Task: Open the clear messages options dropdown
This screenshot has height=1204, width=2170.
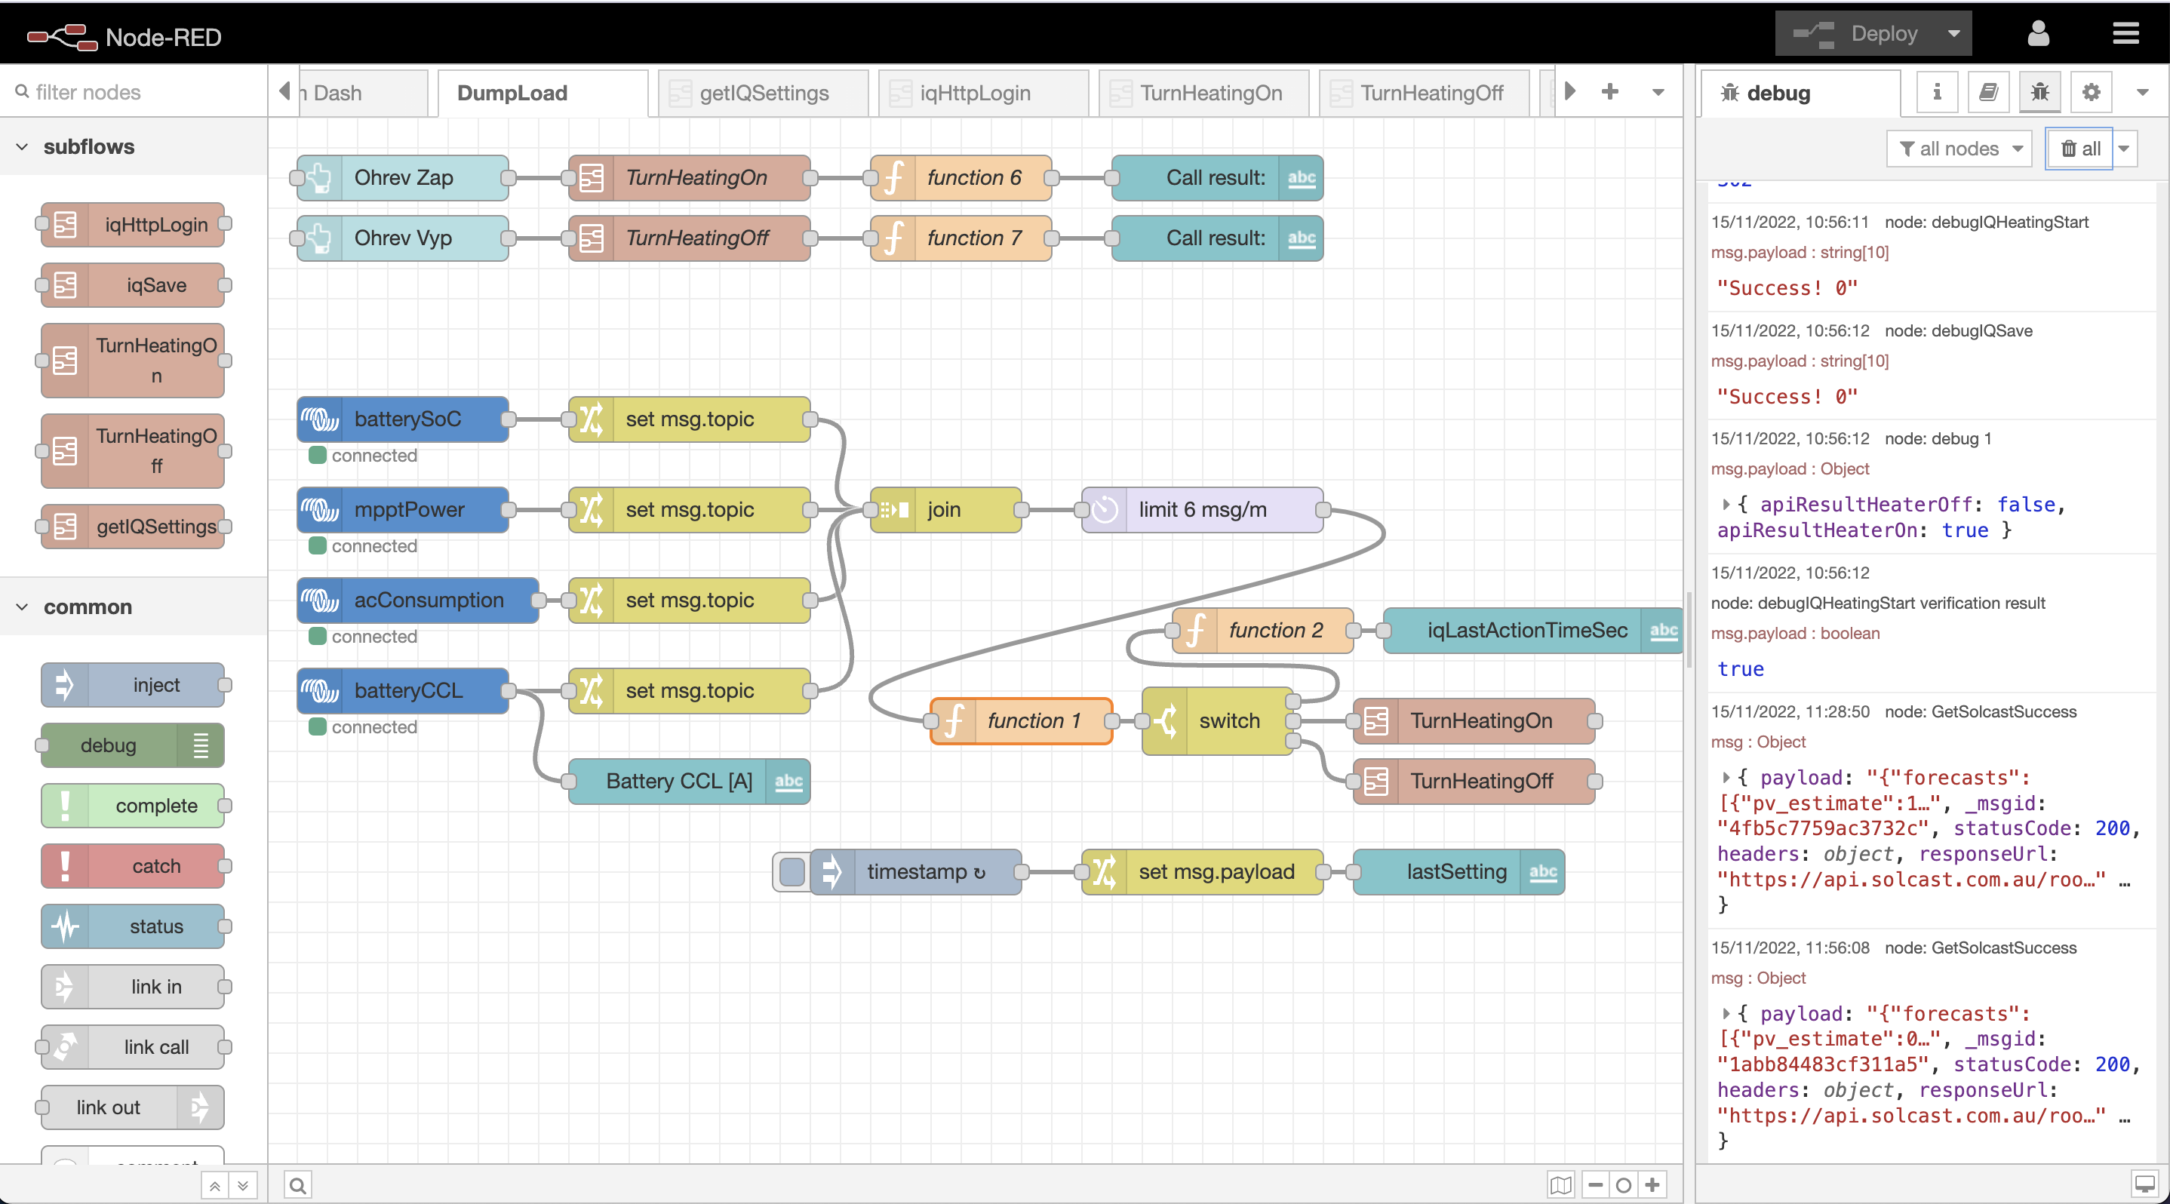Action: coord(2124,149)
